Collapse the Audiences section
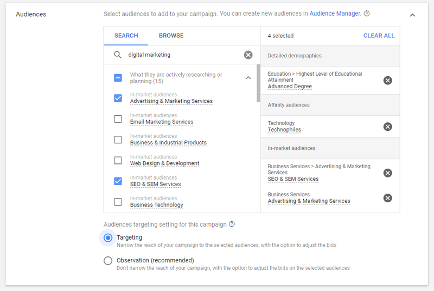This screenshot has height=291, width=434. [x=412, y=15]
